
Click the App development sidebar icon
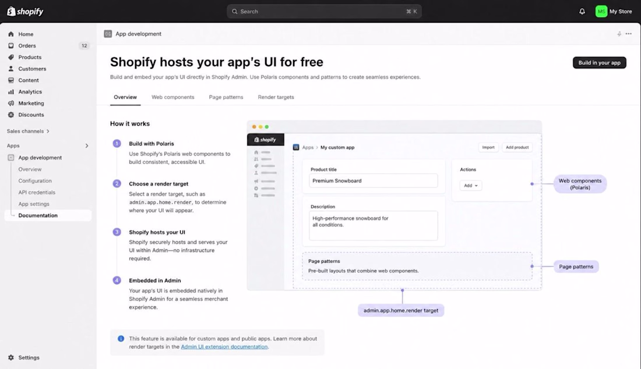click(x=11, y=158)
